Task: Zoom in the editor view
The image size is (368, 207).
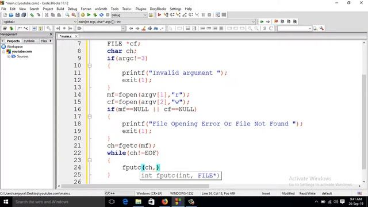Action: [250, 28]
